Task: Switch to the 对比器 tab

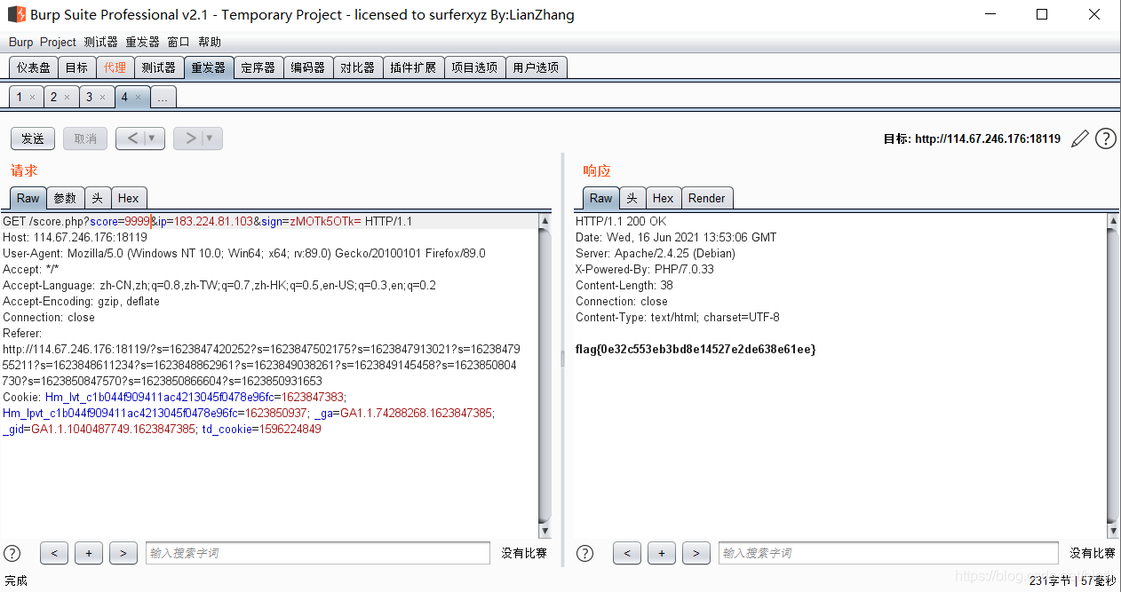Action: [358, 67]
